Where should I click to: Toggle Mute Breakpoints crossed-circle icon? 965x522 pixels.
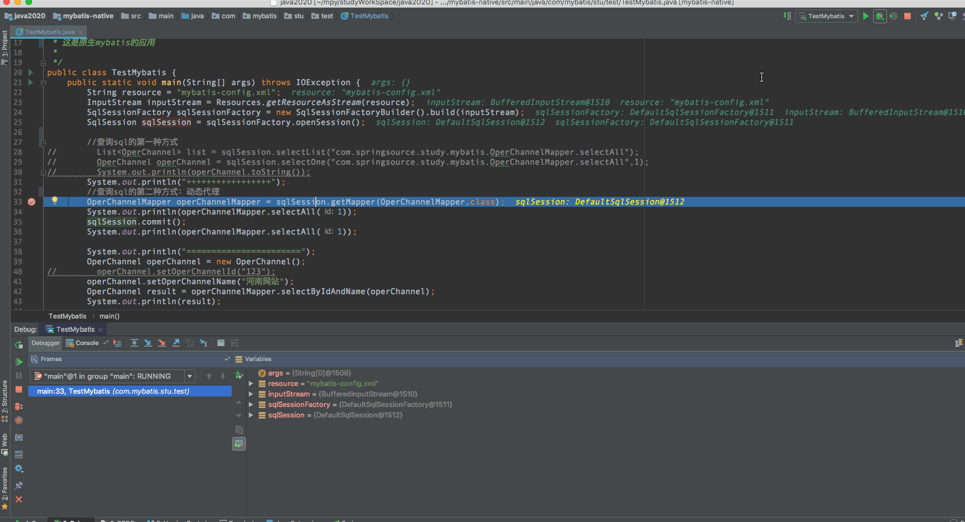19,420
